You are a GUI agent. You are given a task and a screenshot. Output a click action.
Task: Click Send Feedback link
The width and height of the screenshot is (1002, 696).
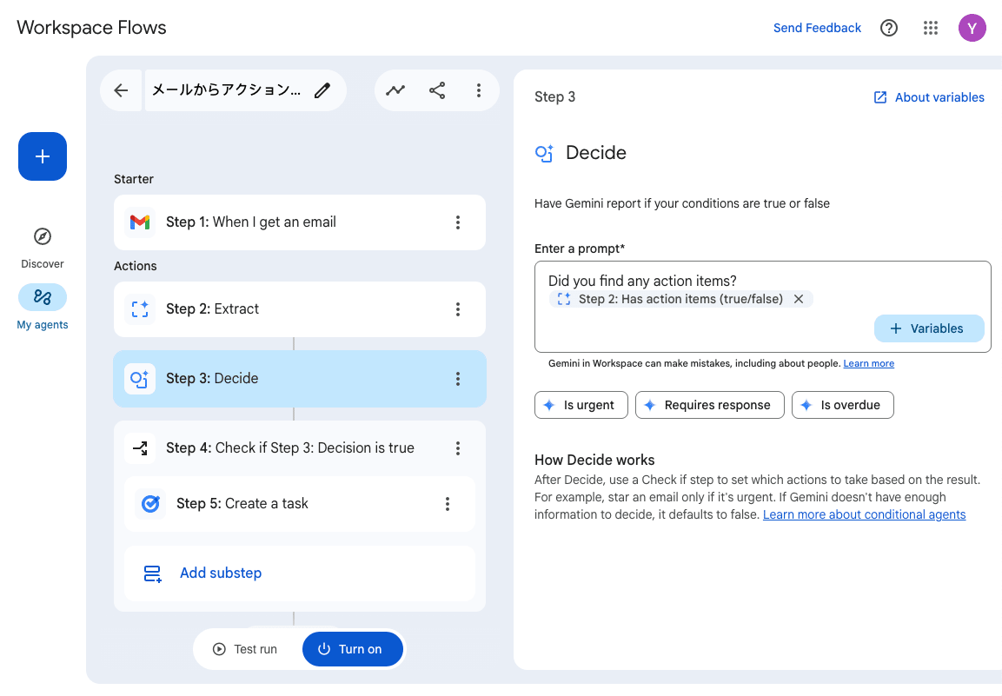[x=817, y=28]
